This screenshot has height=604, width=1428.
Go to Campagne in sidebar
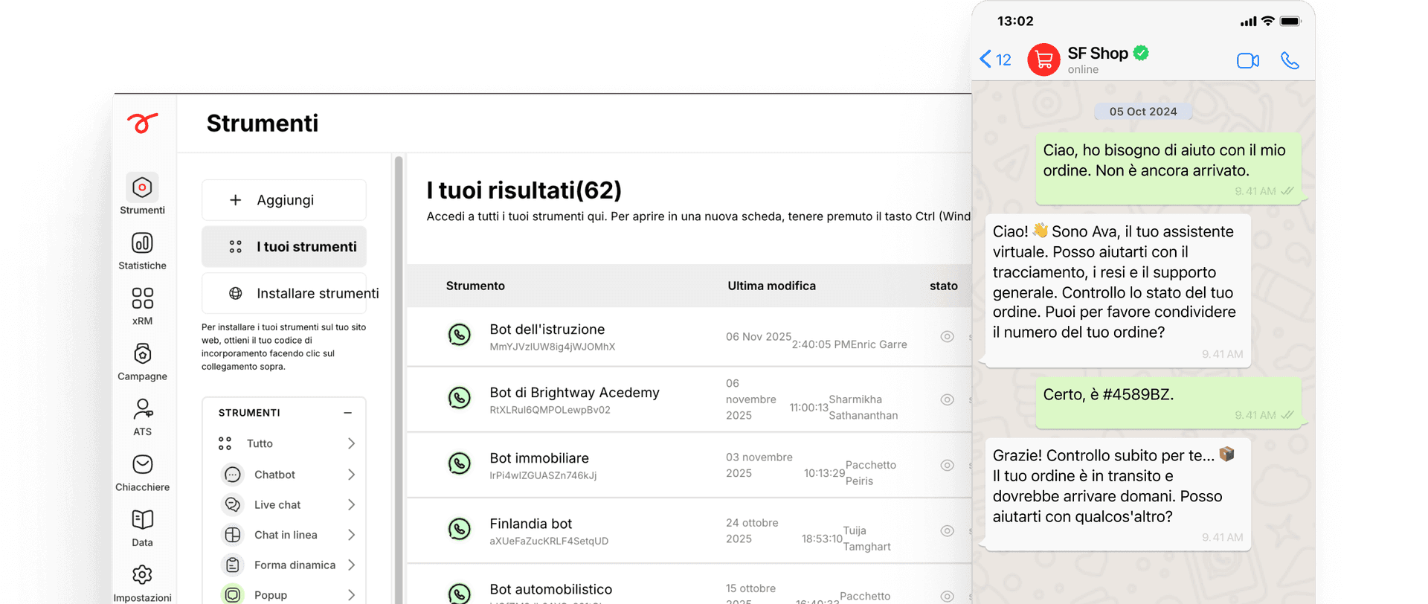coord(142,362)
